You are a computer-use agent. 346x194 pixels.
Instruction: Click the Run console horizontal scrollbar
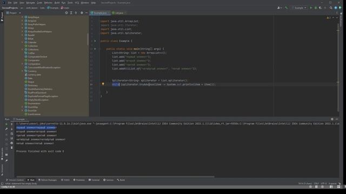[115, 177]
